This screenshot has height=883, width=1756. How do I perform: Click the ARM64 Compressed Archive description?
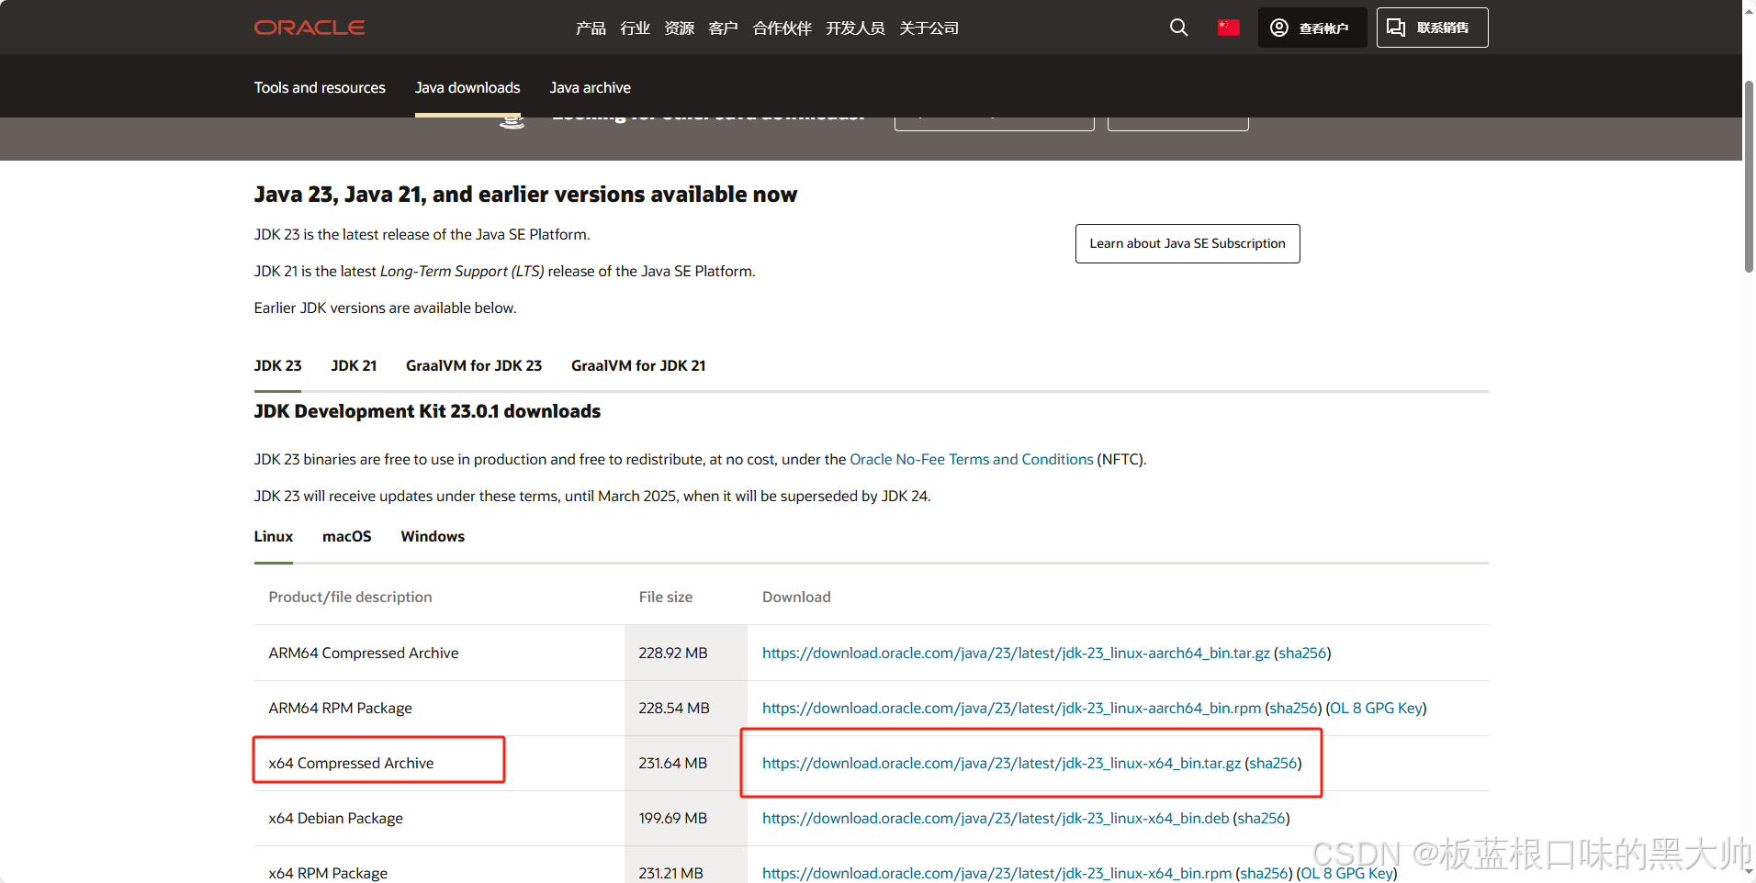click(364, 653)
